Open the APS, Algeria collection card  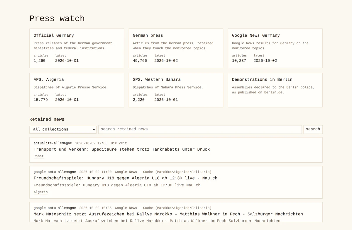(77, 90)
